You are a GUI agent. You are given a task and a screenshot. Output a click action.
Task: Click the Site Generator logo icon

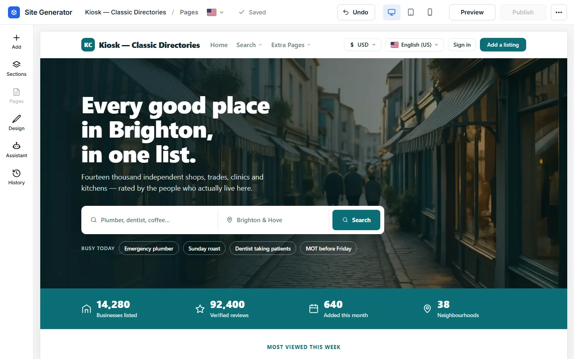pos(14,12)
